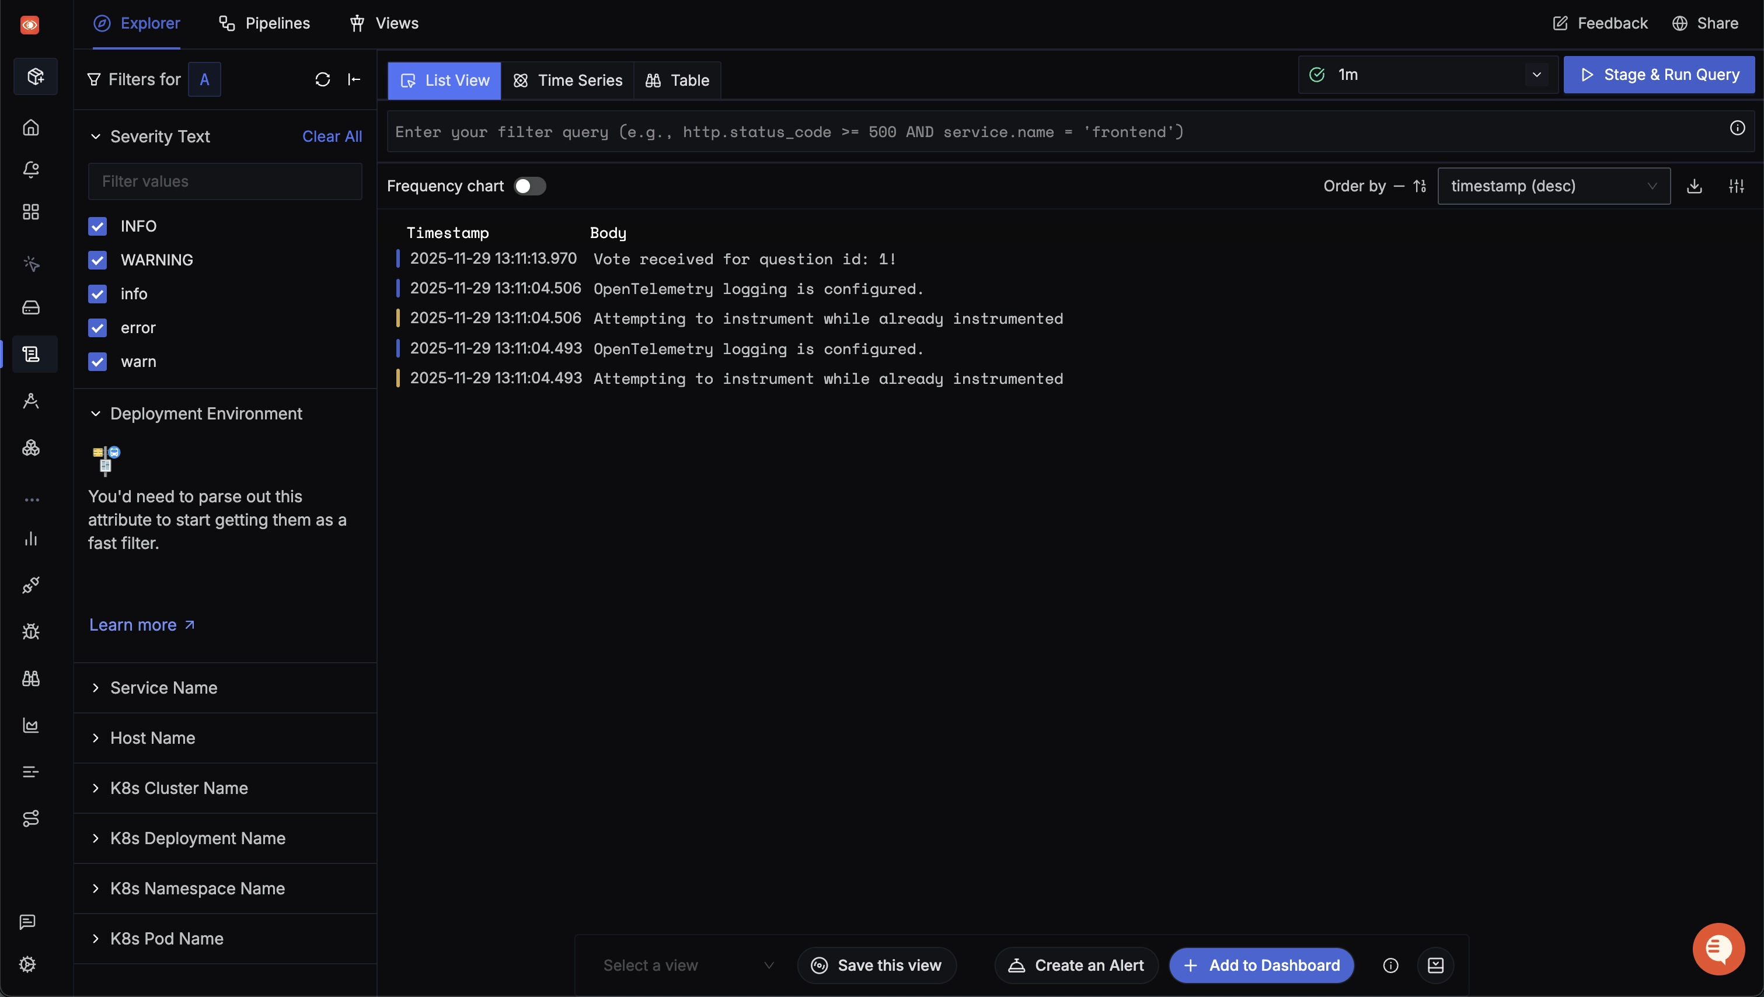The height and width of the screenshot is (997, 1764).
Task: Open the alerts bell in sidebar
Action: (31, 169)
